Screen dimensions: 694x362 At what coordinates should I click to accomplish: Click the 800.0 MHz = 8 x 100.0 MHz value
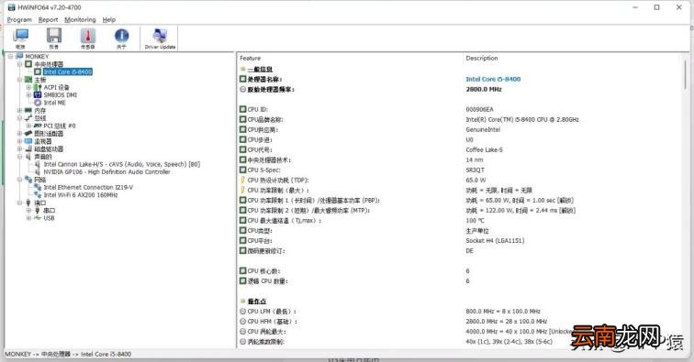[503, 312]
